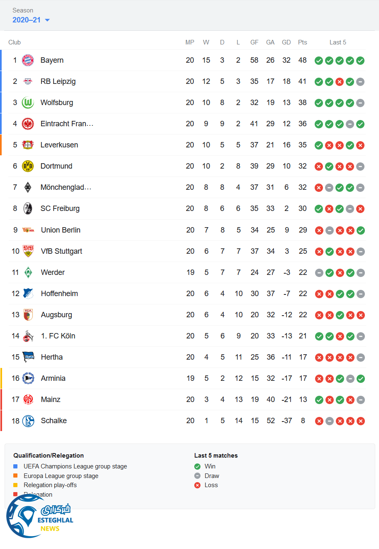Image resolution: width=379 pixels, height=549 pixels.
Task: Click the Hertha flag logo icon
Action: pyautogui.click(x=28, y=357)
